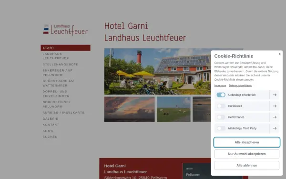The image size is (286, 179).
Task: Open the Impressum link
Action: 220,85
